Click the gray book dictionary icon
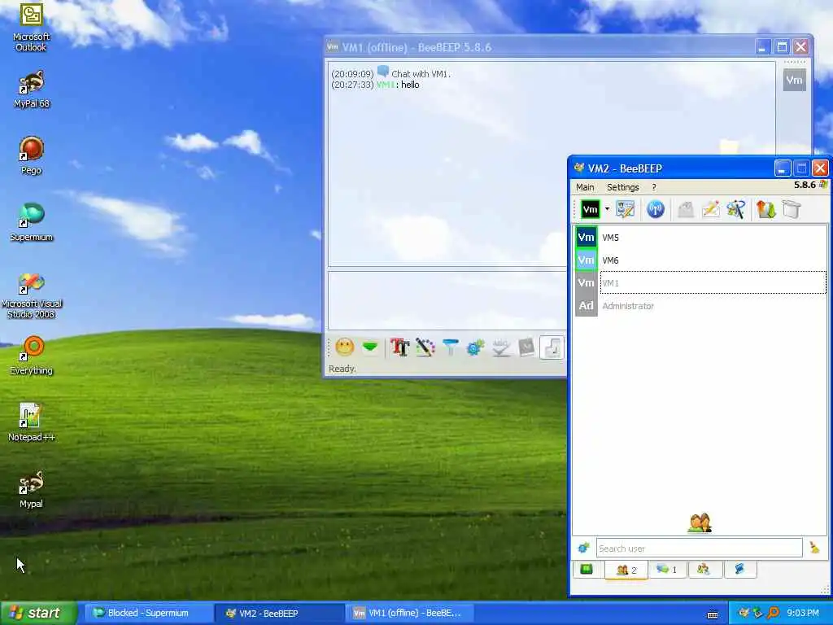The height and width of the screenshot is (625, 833). tap(526, 347)
